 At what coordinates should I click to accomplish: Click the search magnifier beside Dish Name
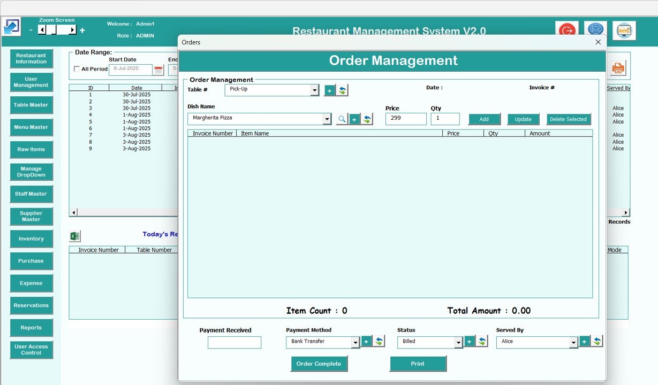342,119
